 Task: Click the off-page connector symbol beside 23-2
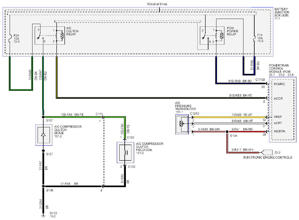pyautogui.click(x=266, y=152)
